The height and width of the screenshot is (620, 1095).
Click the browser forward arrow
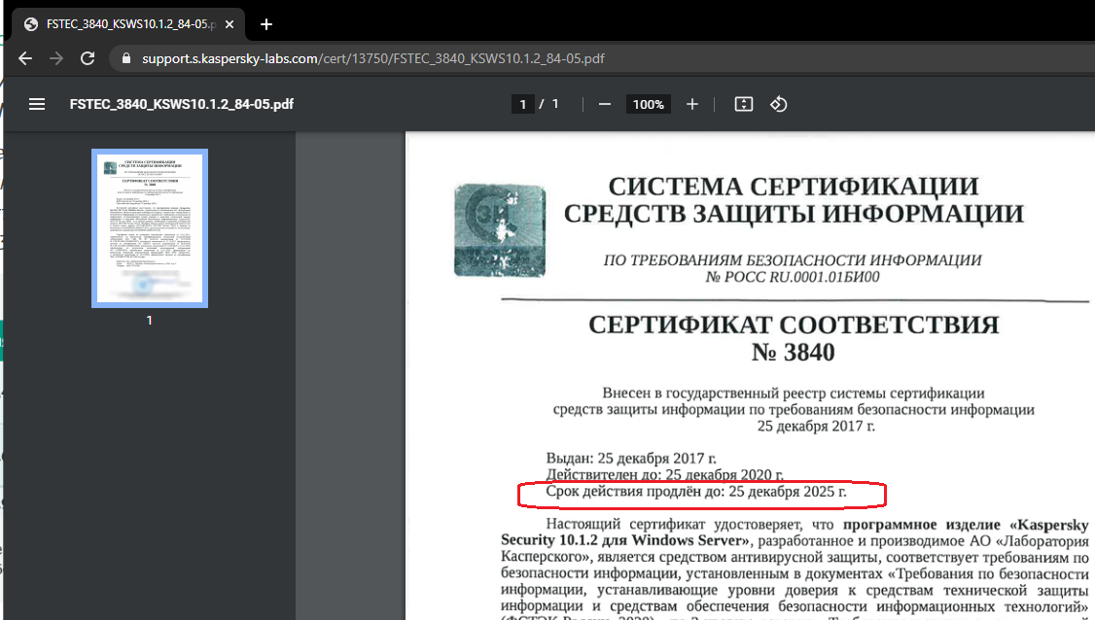pyautogui.click(x=56, y=58)
